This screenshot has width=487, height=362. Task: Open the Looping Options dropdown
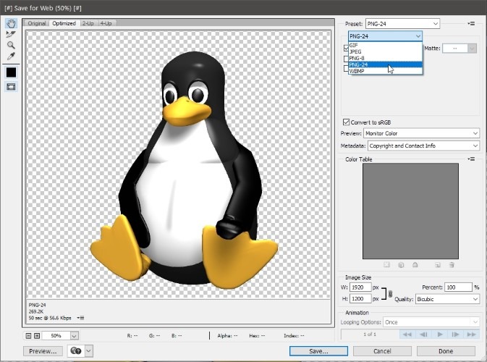click(431, 322)
